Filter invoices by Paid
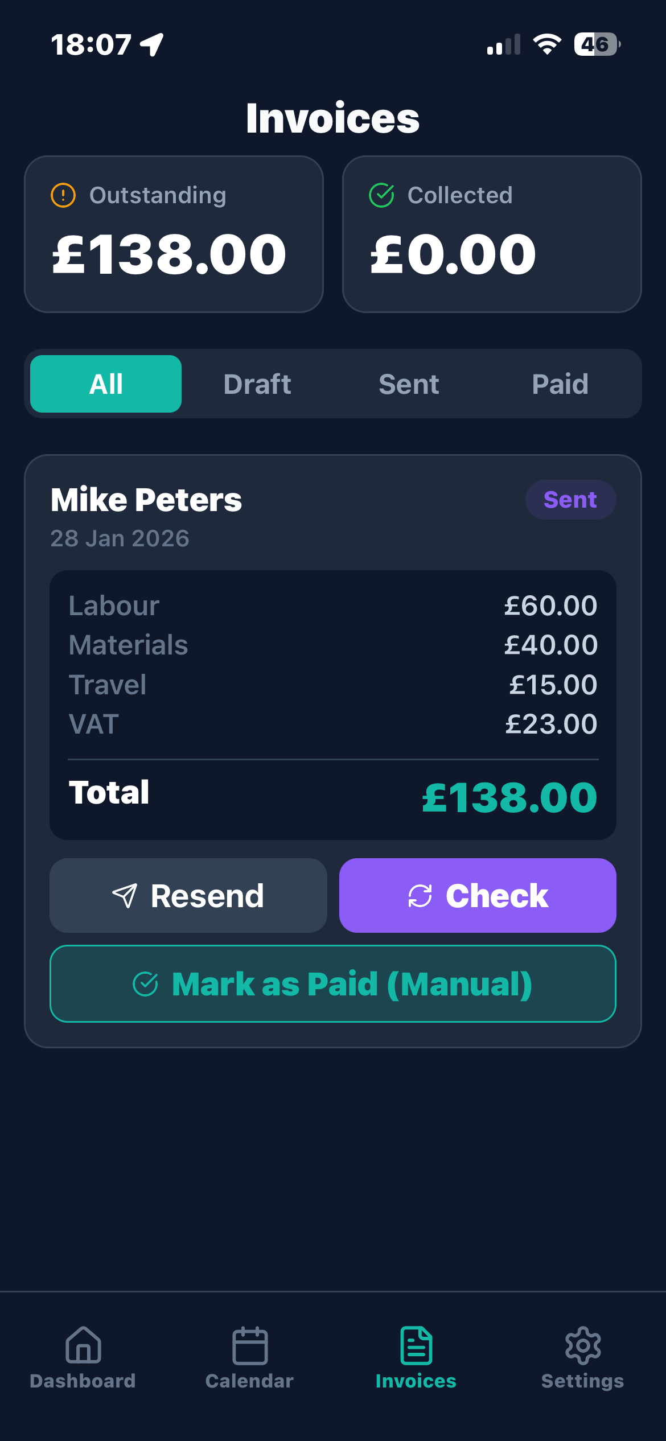666x1441 pixels. [x=560, y=384]
